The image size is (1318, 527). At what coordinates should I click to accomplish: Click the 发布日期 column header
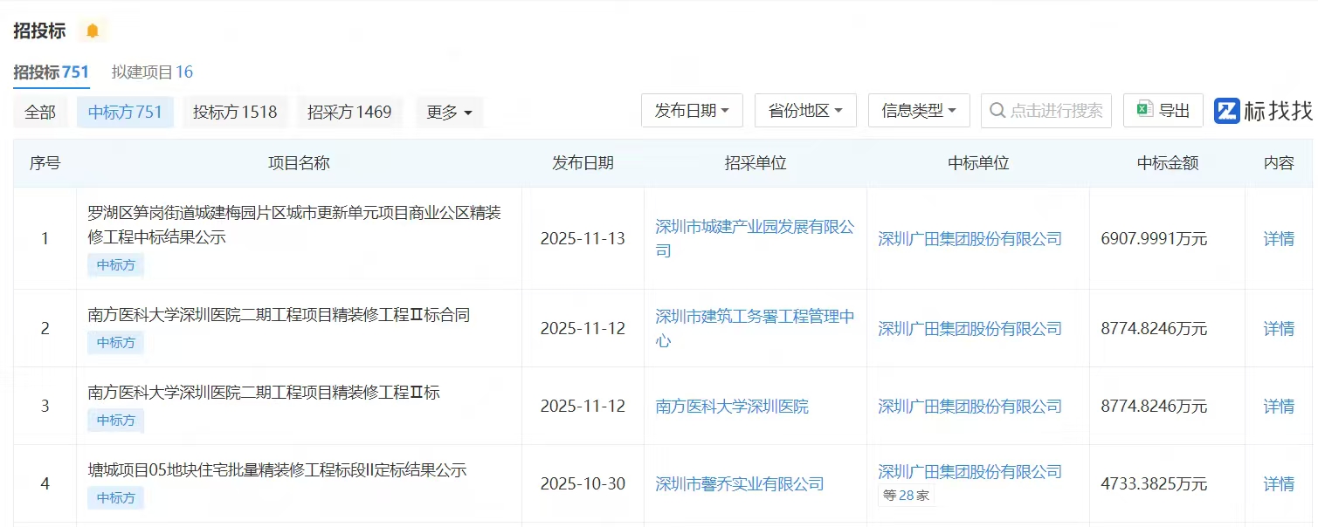pos(583,163)
